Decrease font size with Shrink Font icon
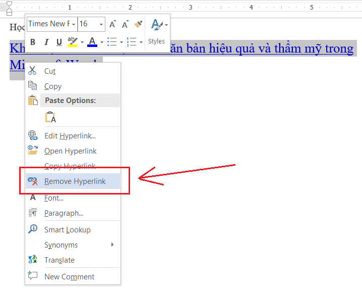The image size is (362, 290). [125, 24]
